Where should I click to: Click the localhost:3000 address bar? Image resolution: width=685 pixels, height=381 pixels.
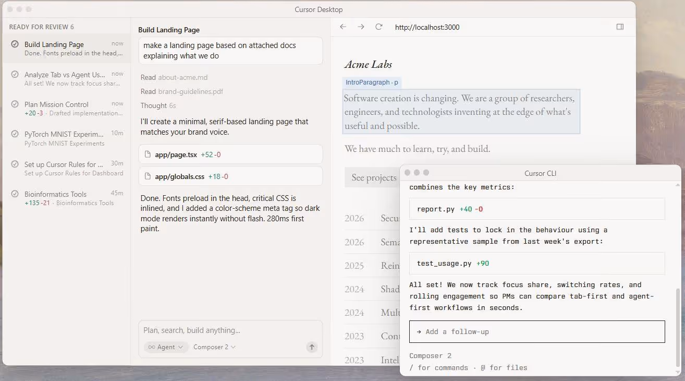click(427, 27)
